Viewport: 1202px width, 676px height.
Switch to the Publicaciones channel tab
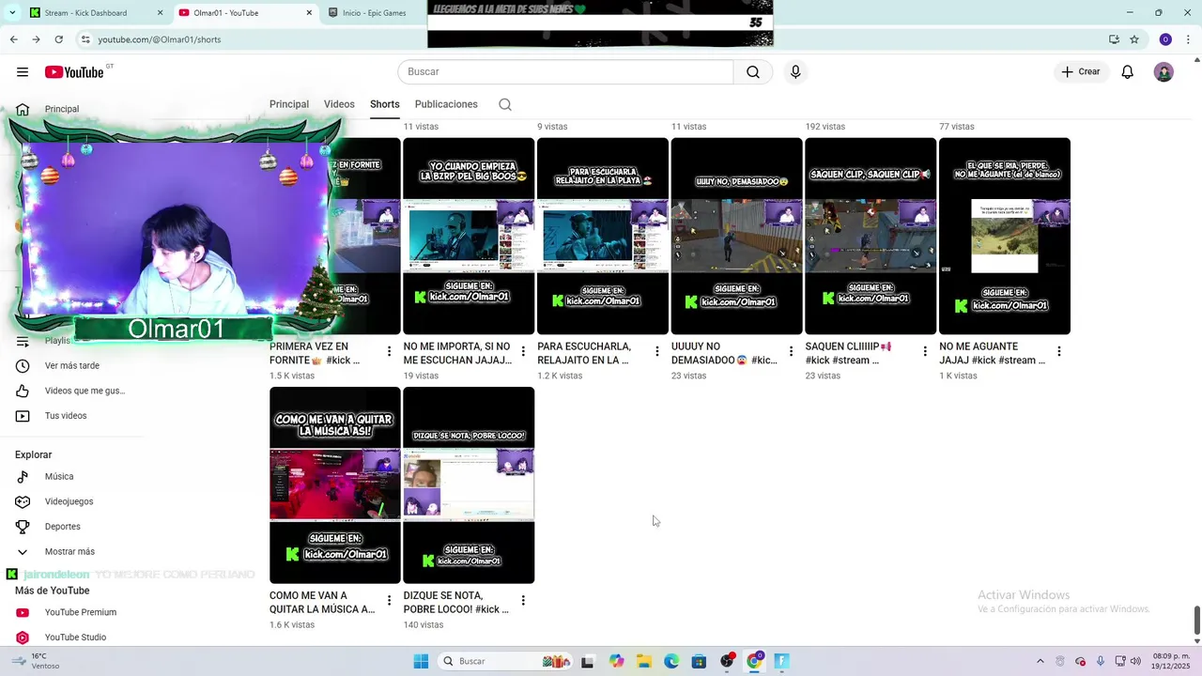tap(446, 104)
